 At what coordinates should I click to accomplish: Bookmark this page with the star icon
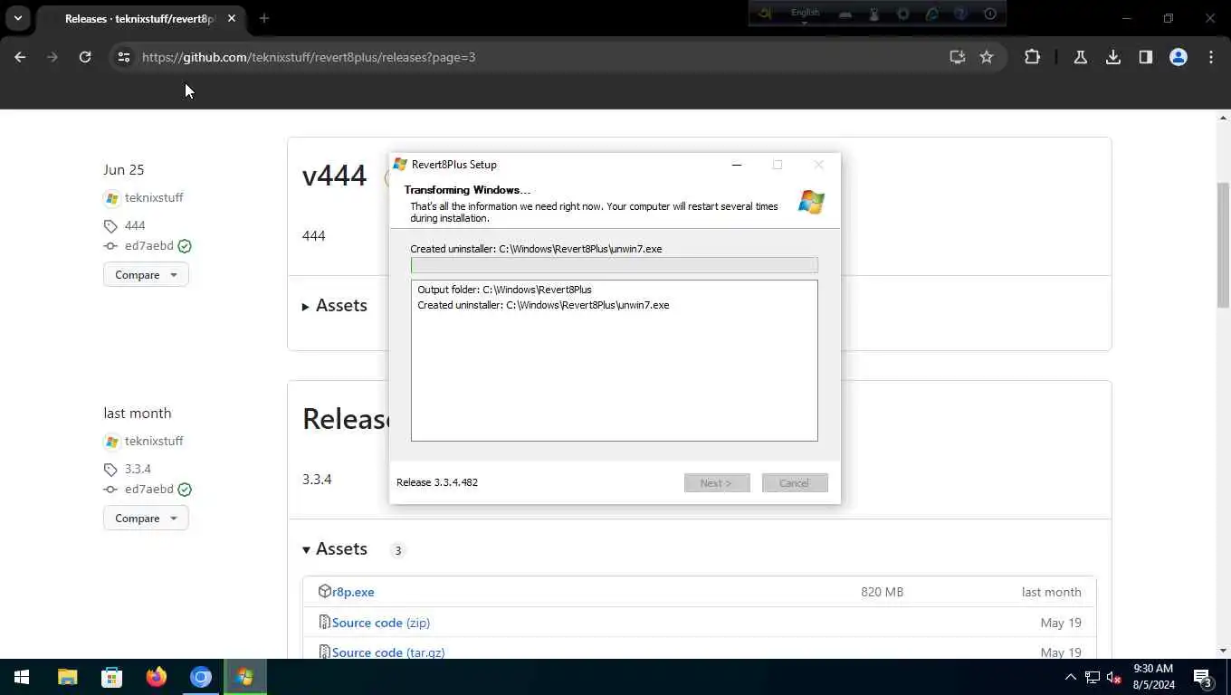click(987, 57)
